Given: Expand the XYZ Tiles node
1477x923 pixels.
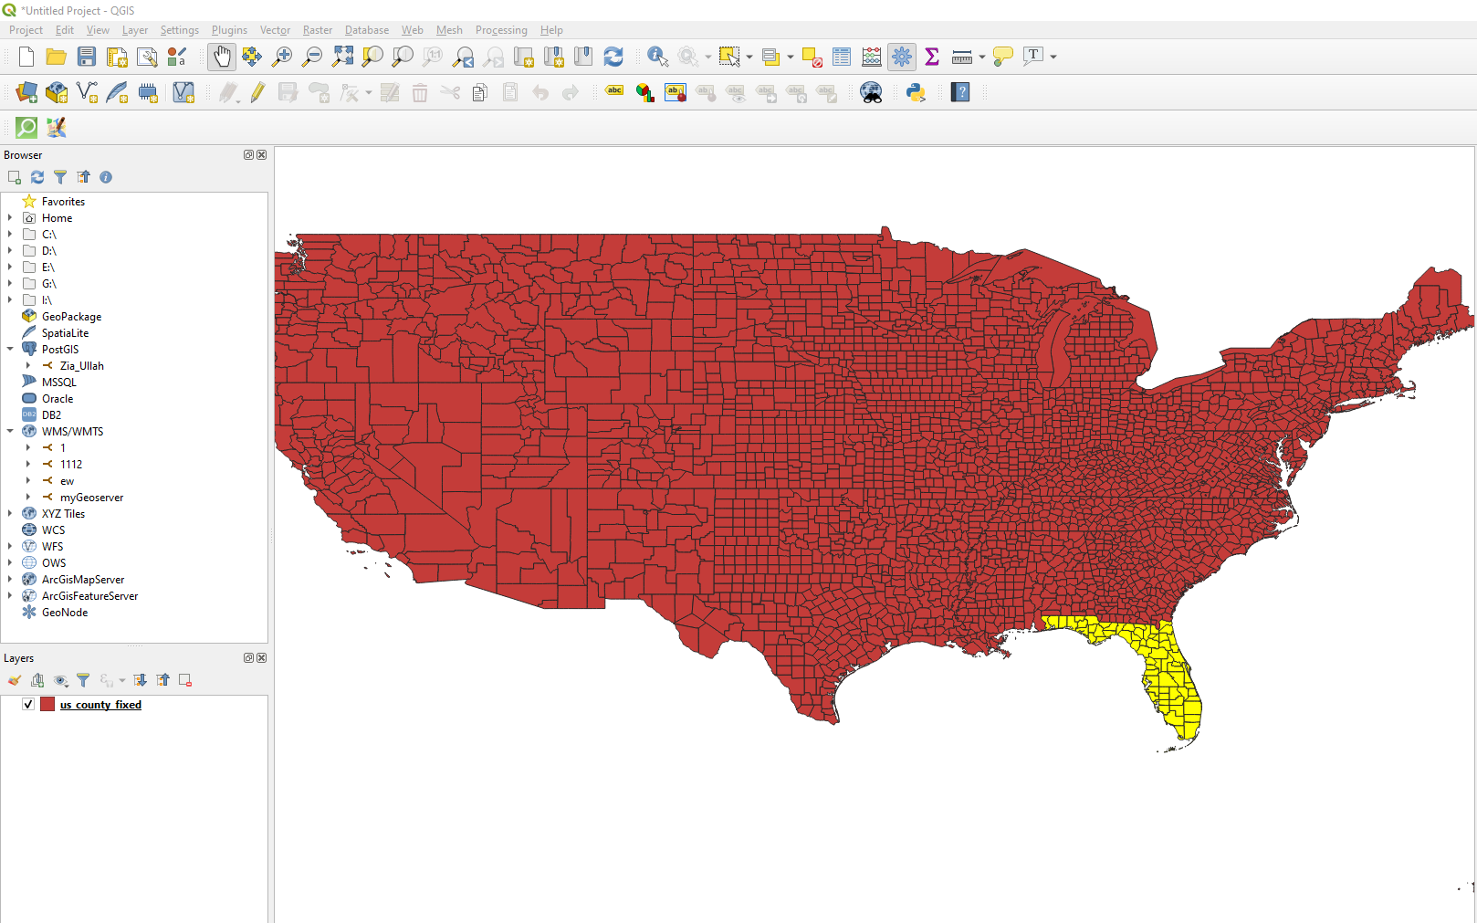Looking at the screenshot, I should (x=10, y=513).
